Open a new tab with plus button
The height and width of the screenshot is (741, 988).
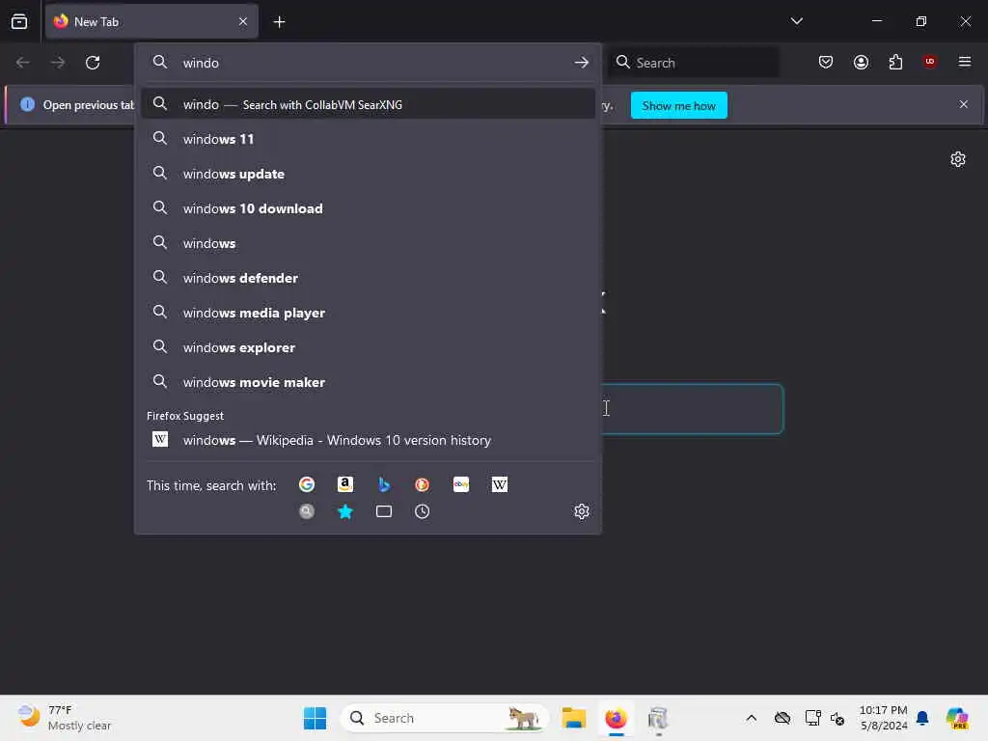[x=279, y=22]
